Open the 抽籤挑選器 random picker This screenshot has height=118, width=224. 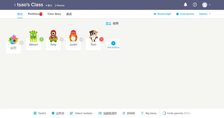(107, 113)
